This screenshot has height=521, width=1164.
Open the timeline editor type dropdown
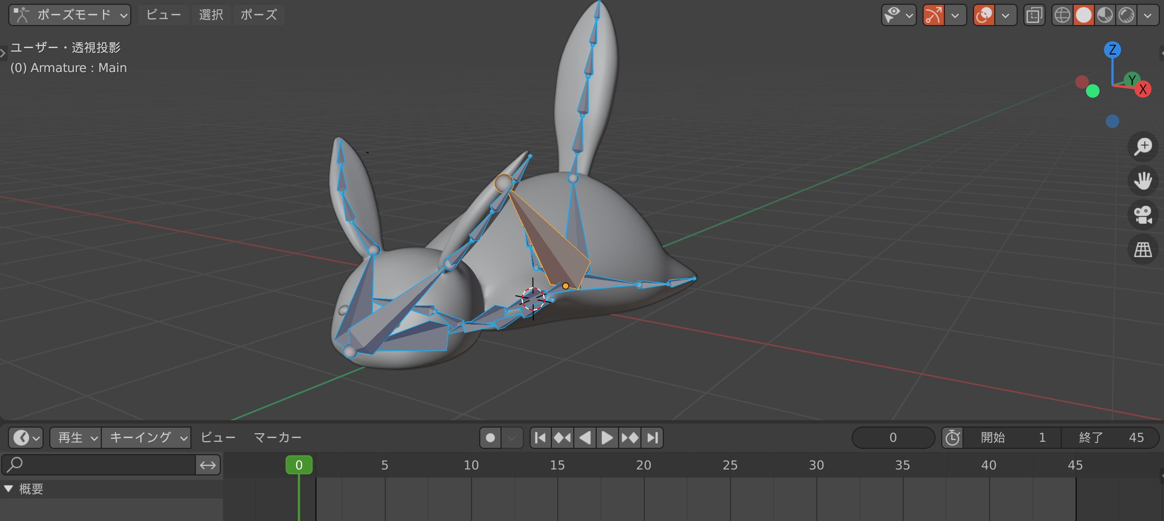point(26,438)
